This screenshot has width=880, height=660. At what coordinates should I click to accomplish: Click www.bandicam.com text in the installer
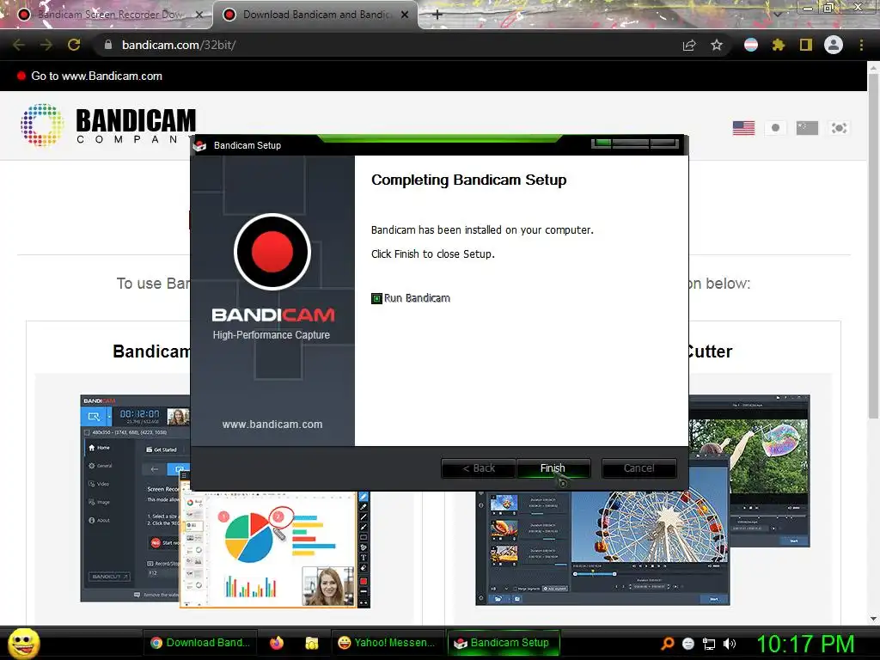[272, 425]
